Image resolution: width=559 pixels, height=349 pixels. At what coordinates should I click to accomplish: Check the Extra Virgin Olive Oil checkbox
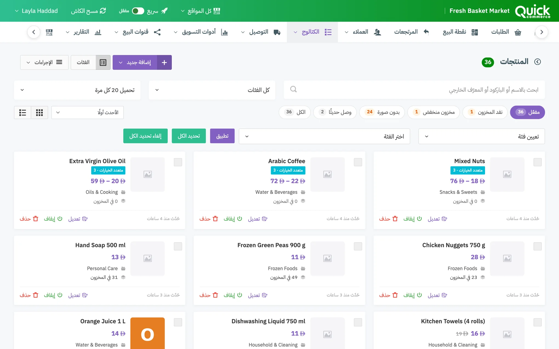178,162
